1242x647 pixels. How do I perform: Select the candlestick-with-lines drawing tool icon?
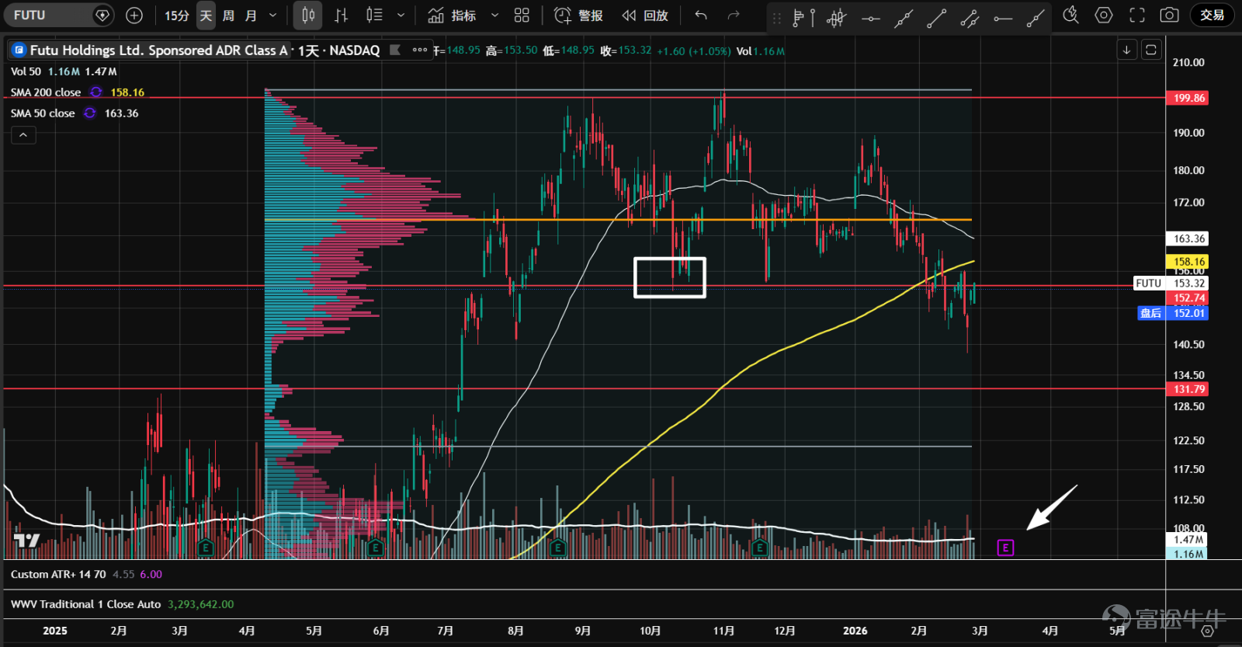click(837, 17)
